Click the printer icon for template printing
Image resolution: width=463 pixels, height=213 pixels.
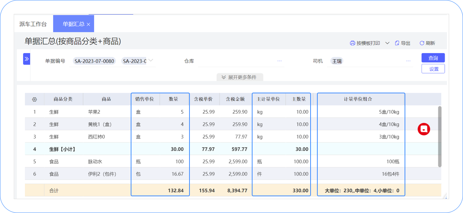tap(352, 43)
